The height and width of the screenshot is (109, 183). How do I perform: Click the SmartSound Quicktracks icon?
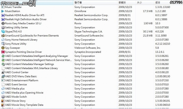(x=3, y=36)
